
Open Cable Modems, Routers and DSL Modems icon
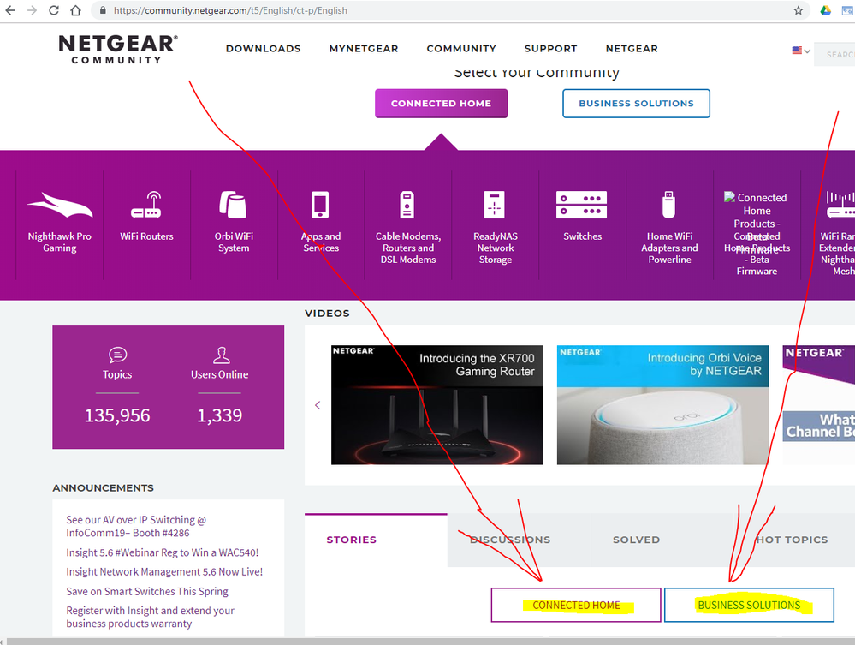[x=407, y=206]
